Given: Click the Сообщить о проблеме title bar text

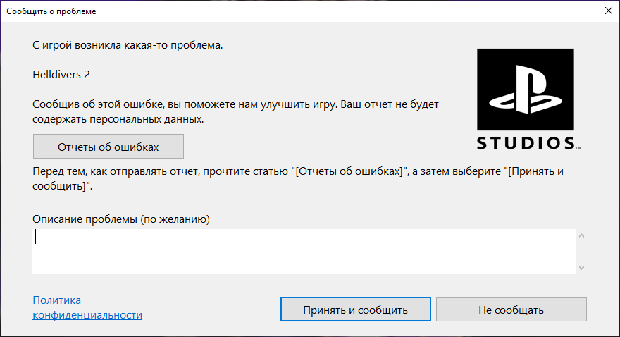Looking at the screenshot, I should tap(51, 11).
